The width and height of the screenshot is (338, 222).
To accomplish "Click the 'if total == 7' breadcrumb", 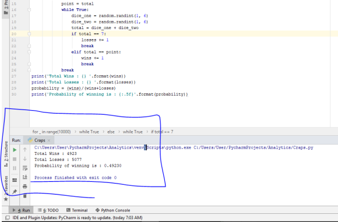I will click(x=162, y=132).
